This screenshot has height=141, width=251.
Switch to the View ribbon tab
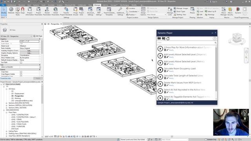pos(90,5)
